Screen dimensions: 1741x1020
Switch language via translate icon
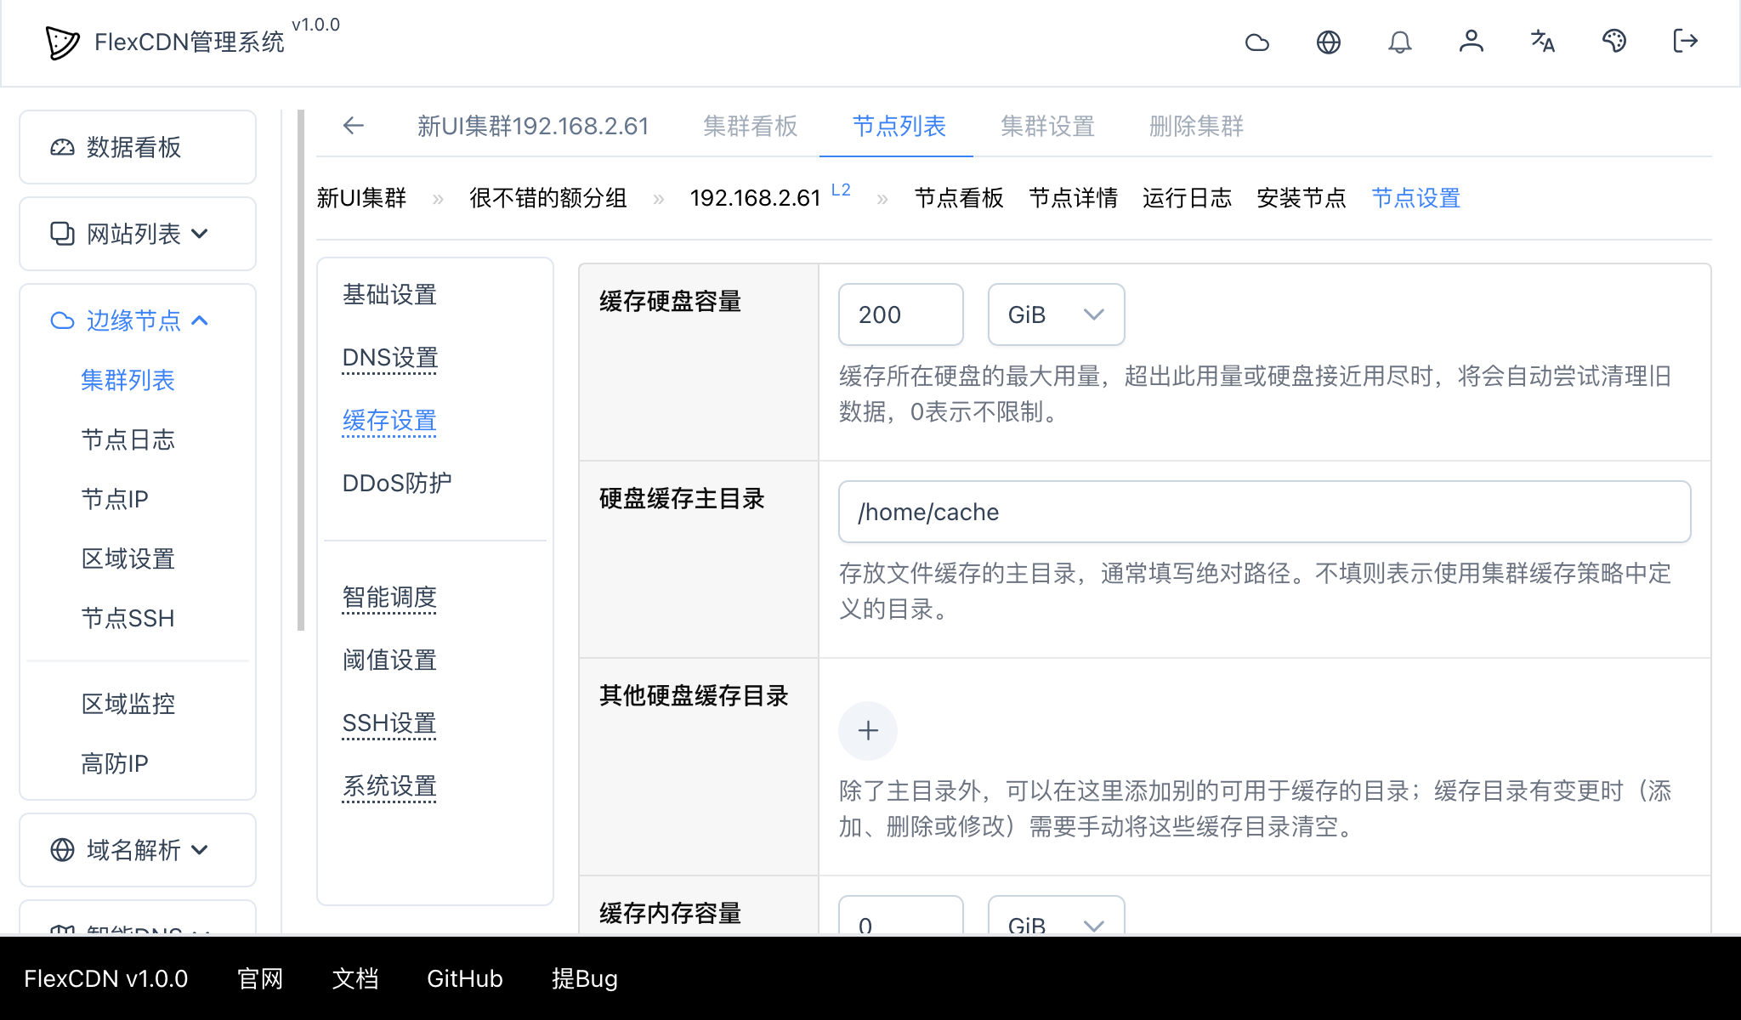point(1543,42)
